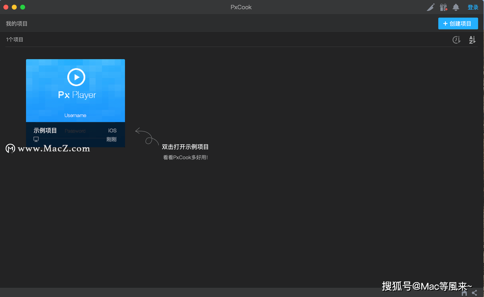This screenshot has width=484, height=297.
Task: Select the iOS platform label on project card
Action: pos(112,130)
